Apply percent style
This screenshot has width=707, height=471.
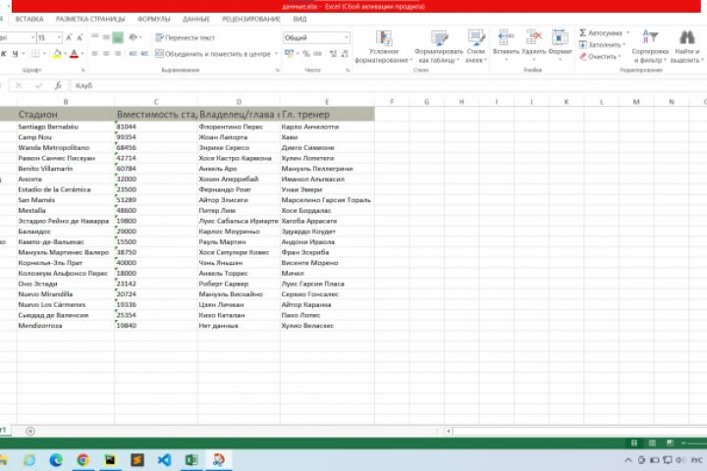point(306,54)
